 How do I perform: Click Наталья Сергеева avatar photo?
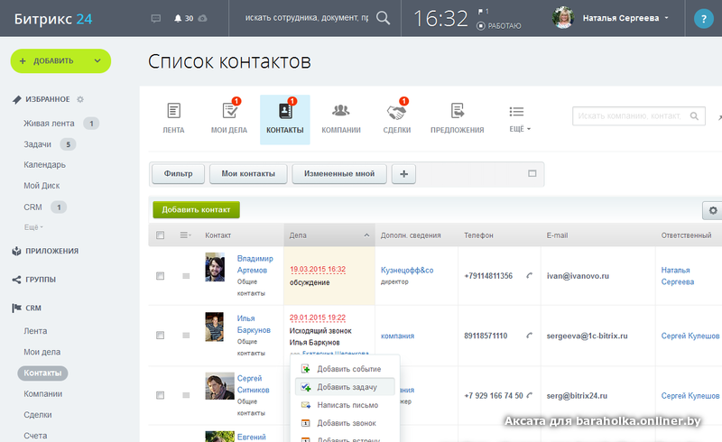tap(563, 18)
